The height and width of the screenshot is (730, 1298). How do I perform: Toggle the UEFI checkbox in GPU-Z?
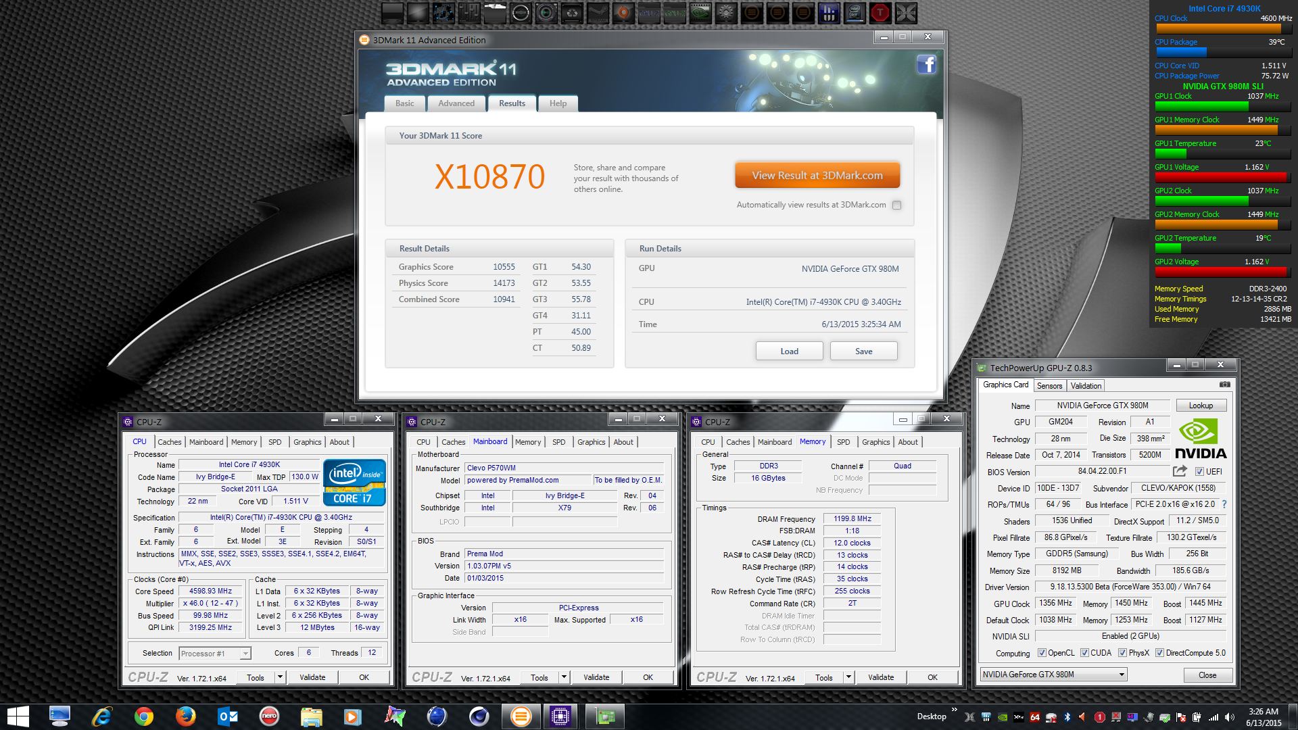point(1199,472)
